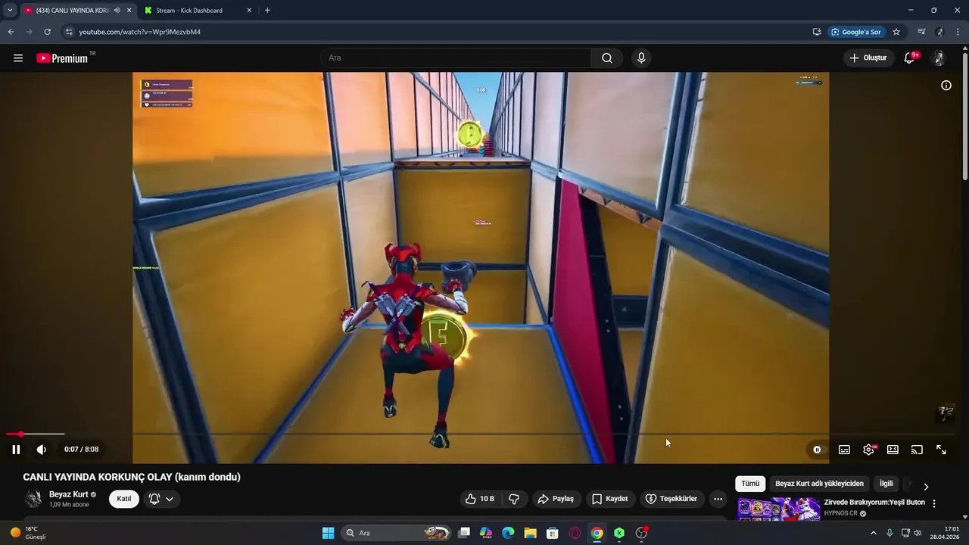Select the Tümü filter chip
The height and width of the screenshot is (545, 969).
[750, 484]
